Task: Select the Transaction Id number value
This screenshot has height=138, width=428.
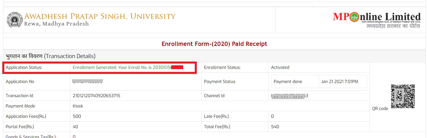Action: [x=96, y=96]
